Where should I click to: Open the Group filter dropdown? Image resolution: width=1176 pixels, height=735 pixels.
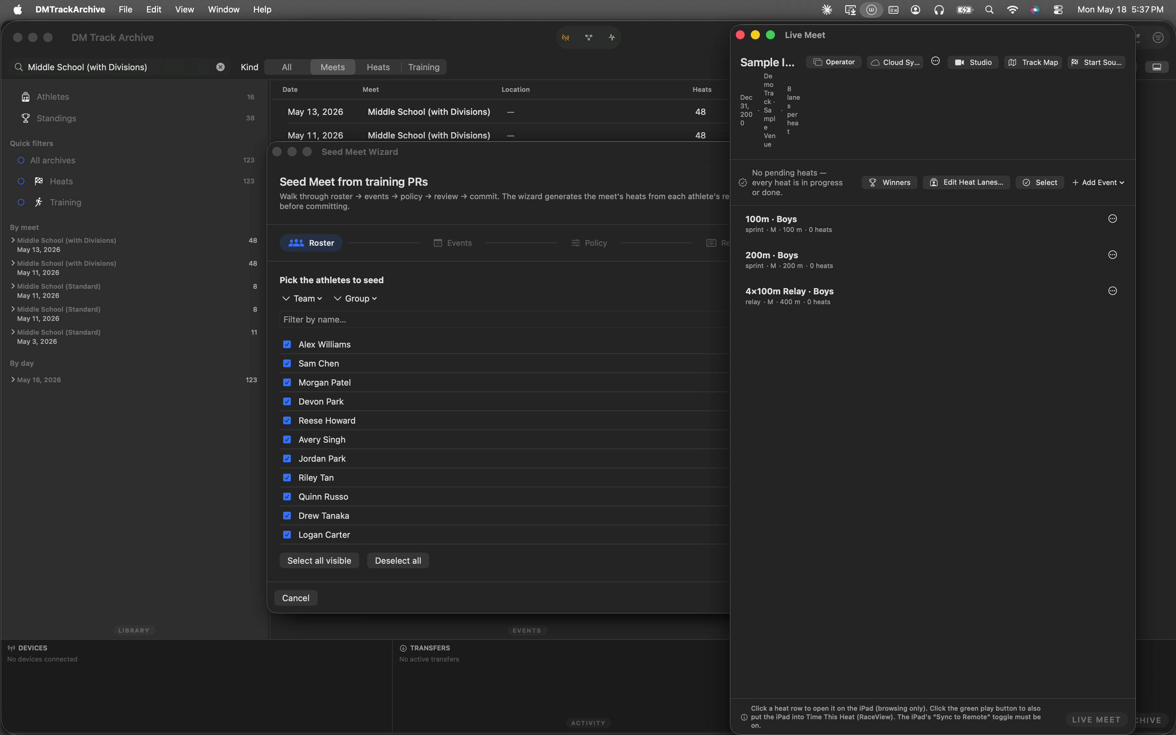pyautogui.click(x=356, y=299)
